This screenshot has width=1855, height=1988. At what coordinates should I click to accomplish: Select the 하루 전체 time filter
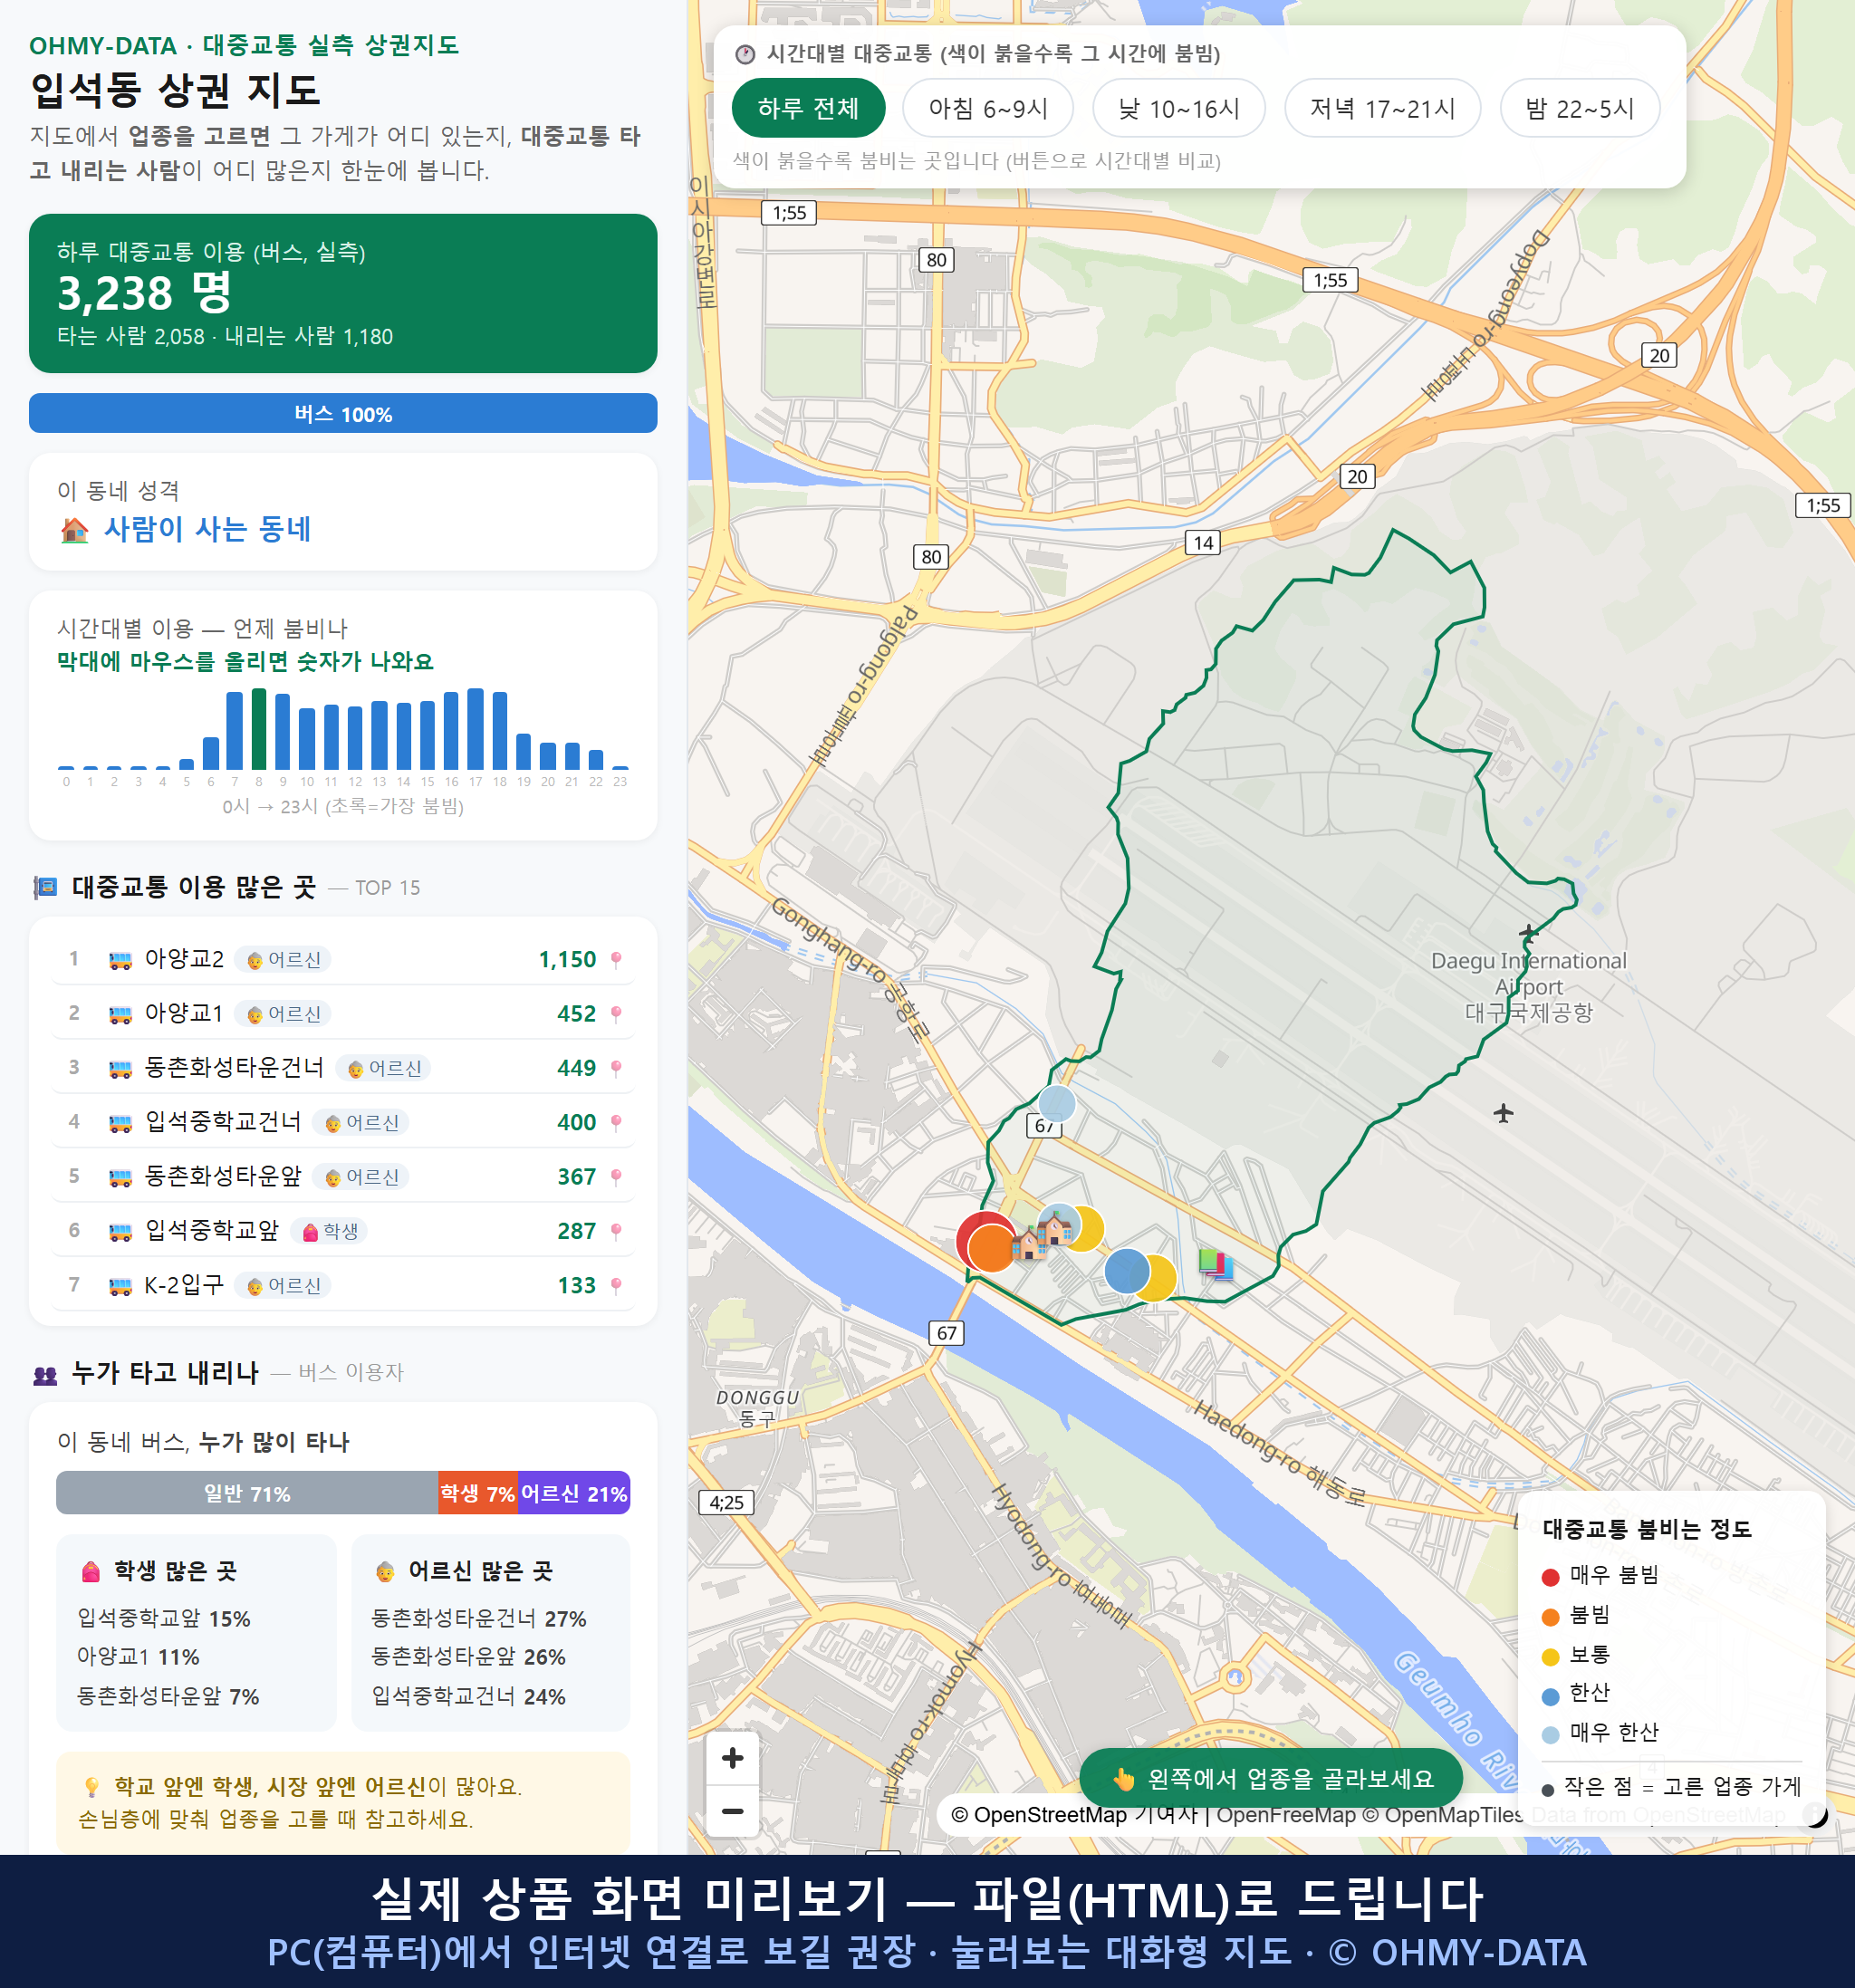tap(808, 108)
